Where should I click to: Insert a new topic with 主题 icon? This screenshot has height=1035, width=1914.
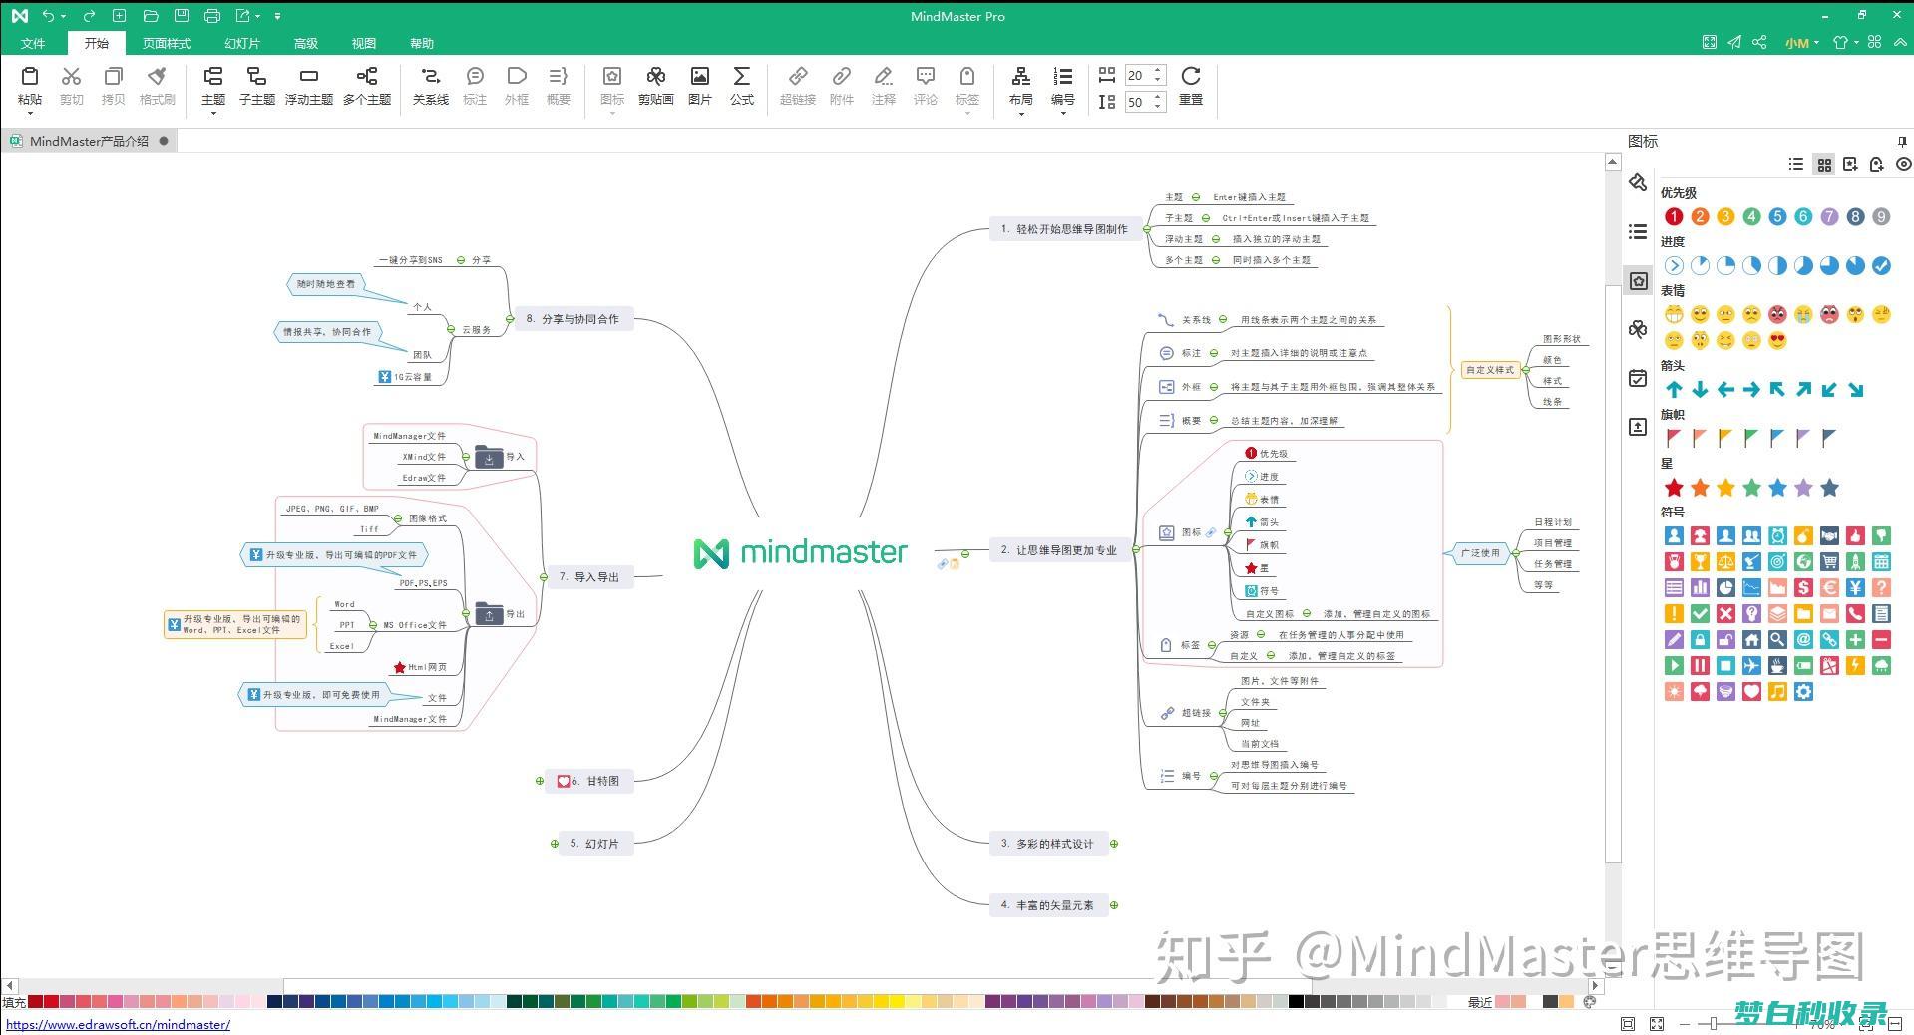coord(213,77)
